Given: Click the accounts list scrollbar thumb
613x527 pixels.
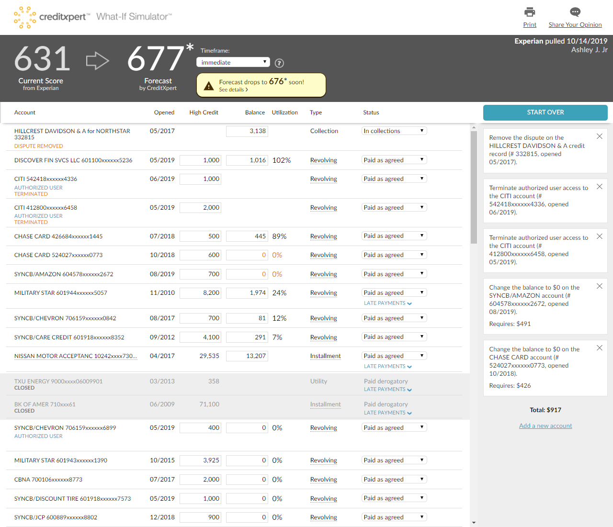Looking at the screenshot, I should [x=474, y=188].
